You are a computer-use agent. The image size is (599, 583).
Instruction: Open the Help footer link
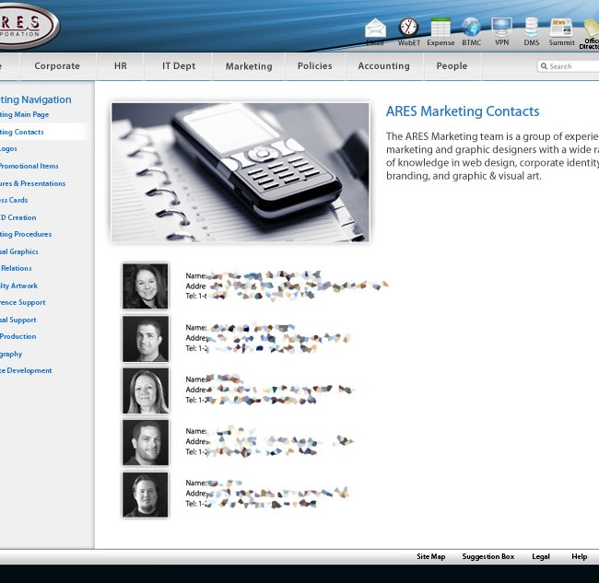click(579, 556)
